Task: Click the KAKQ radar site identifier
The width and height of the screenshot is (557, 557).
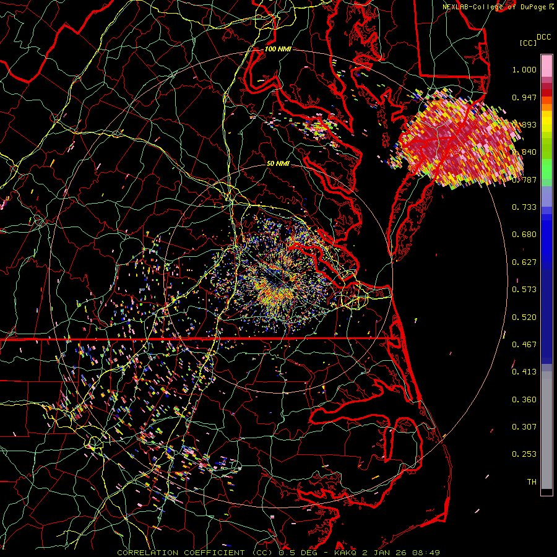Action: 347,553
